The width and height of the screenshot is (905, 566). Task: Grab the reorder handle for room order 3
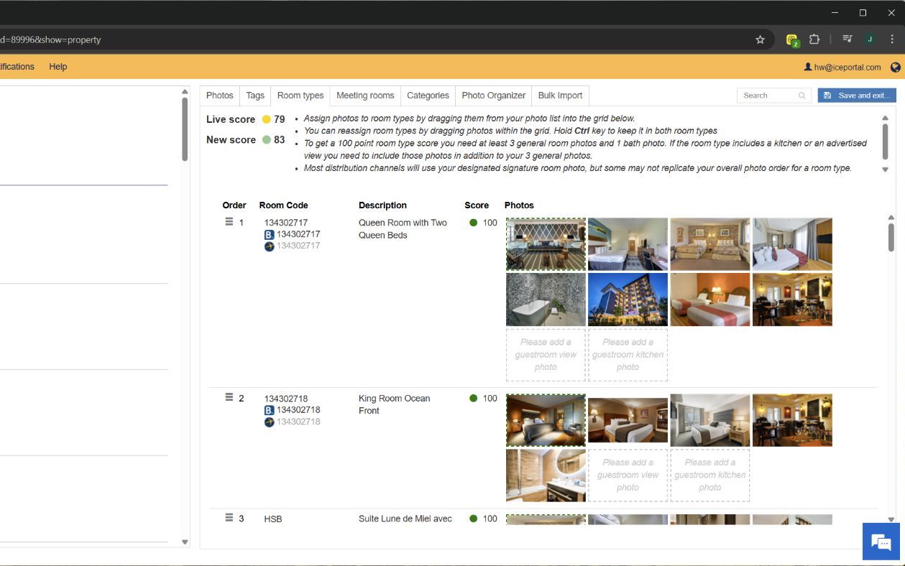pos(229,517)
